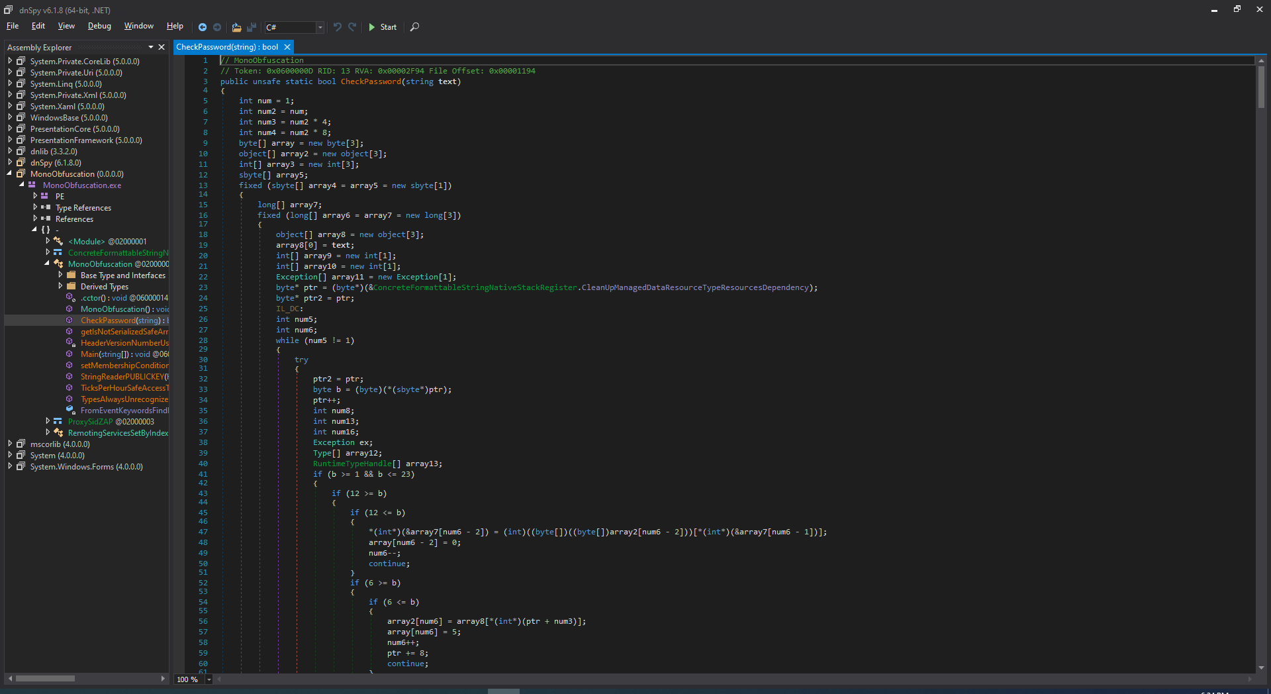Open an assembly via the folder icon
Viewport: 1271px width, 694px height.
tap(236, 27)
